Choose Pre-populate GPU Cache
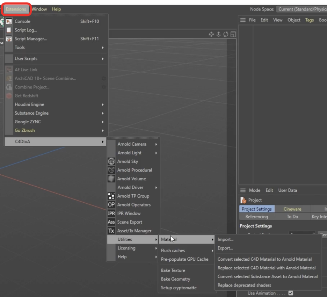Viewport: 327px width, 297px height. [x=187, y=259]
